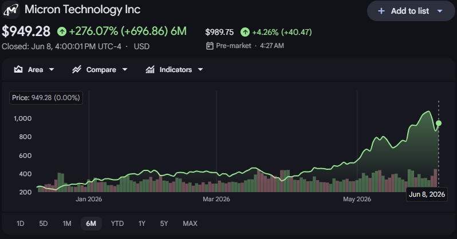
Task: Click the $989.75 pre-market price
Action: pos(219,32)
